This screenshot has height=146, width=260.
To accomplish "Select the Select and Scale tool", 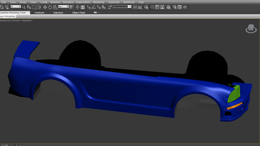I will 55,7.
